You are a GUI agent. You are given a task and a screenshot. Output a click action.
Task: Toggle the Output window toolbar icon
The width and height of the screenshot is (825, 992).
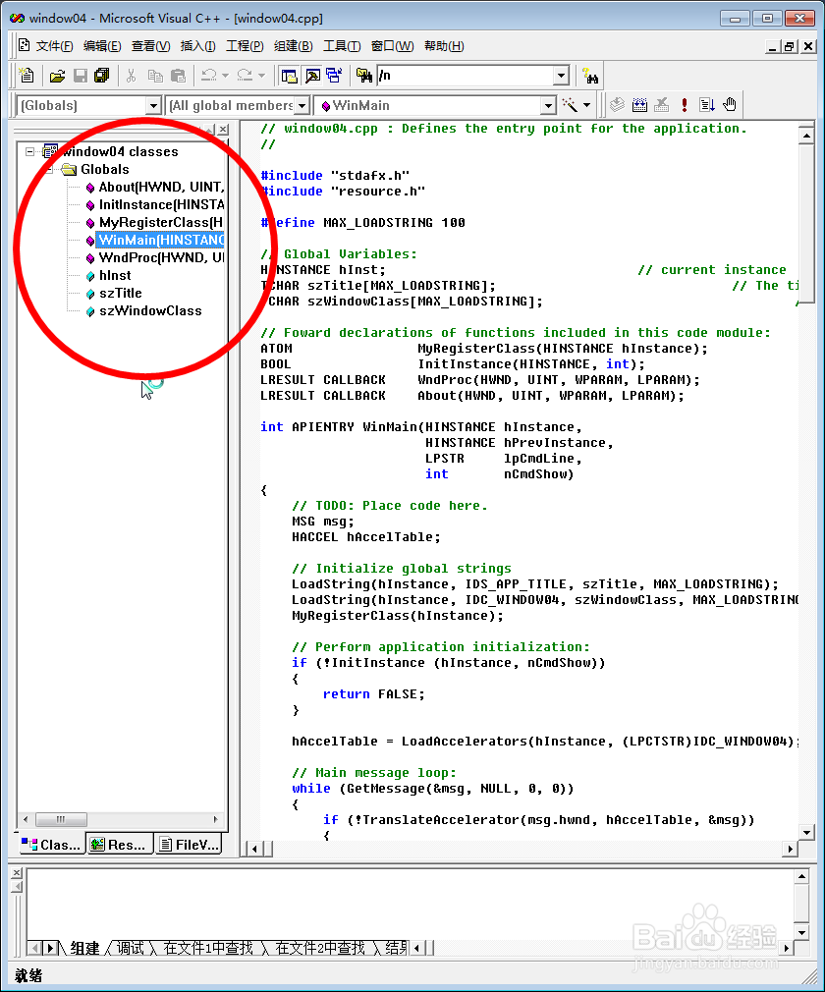(311, 75)
